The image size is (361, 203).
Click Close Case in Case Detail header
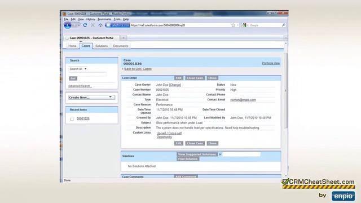click(x=195, y=78)
